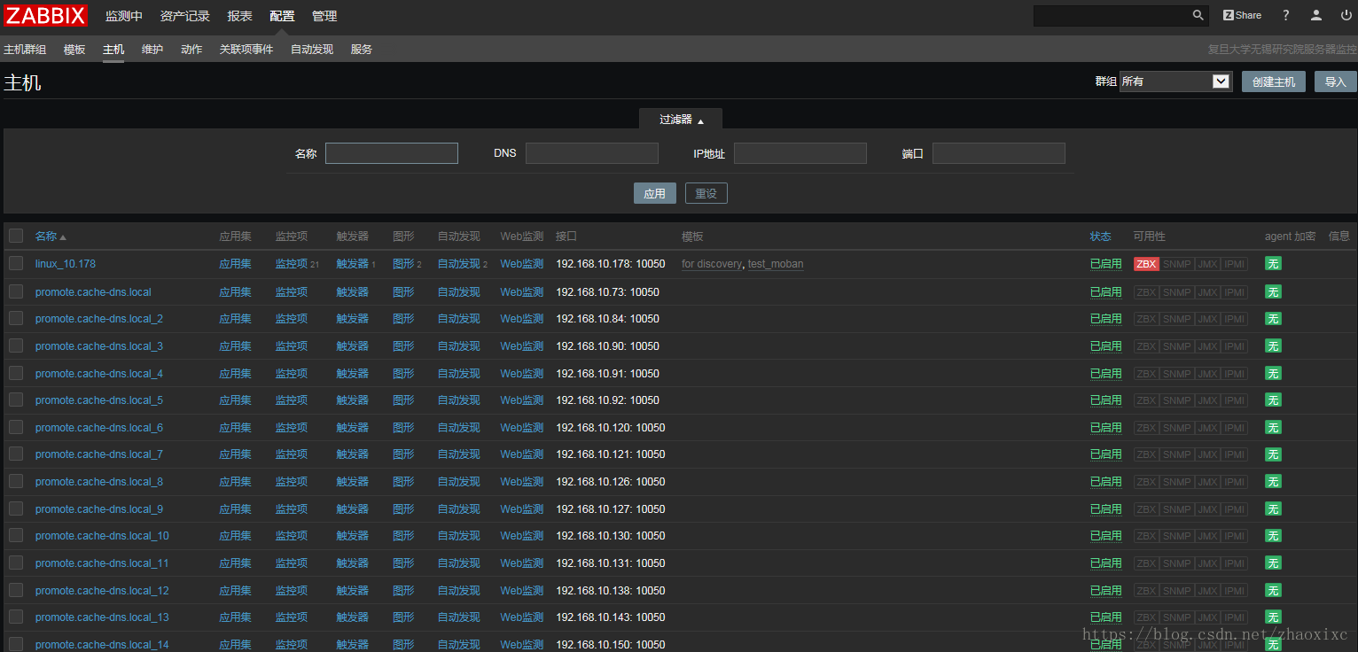Image resolution: width=1358 pixels, height=652 pixels.
Task: Click the ZBX badge for promote.cache-dns.local_7
Action: point(1146,454)
